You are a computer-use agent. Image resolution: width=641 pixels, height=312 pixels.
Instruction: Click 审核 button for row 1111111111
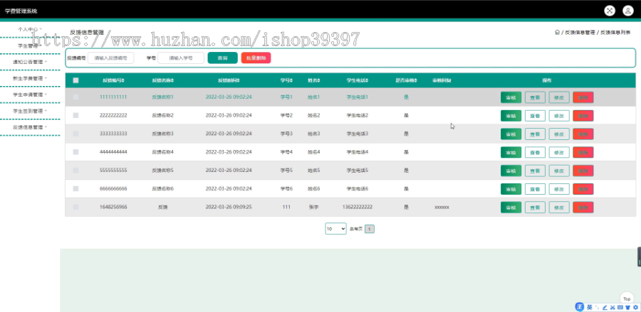click(511, 97)
